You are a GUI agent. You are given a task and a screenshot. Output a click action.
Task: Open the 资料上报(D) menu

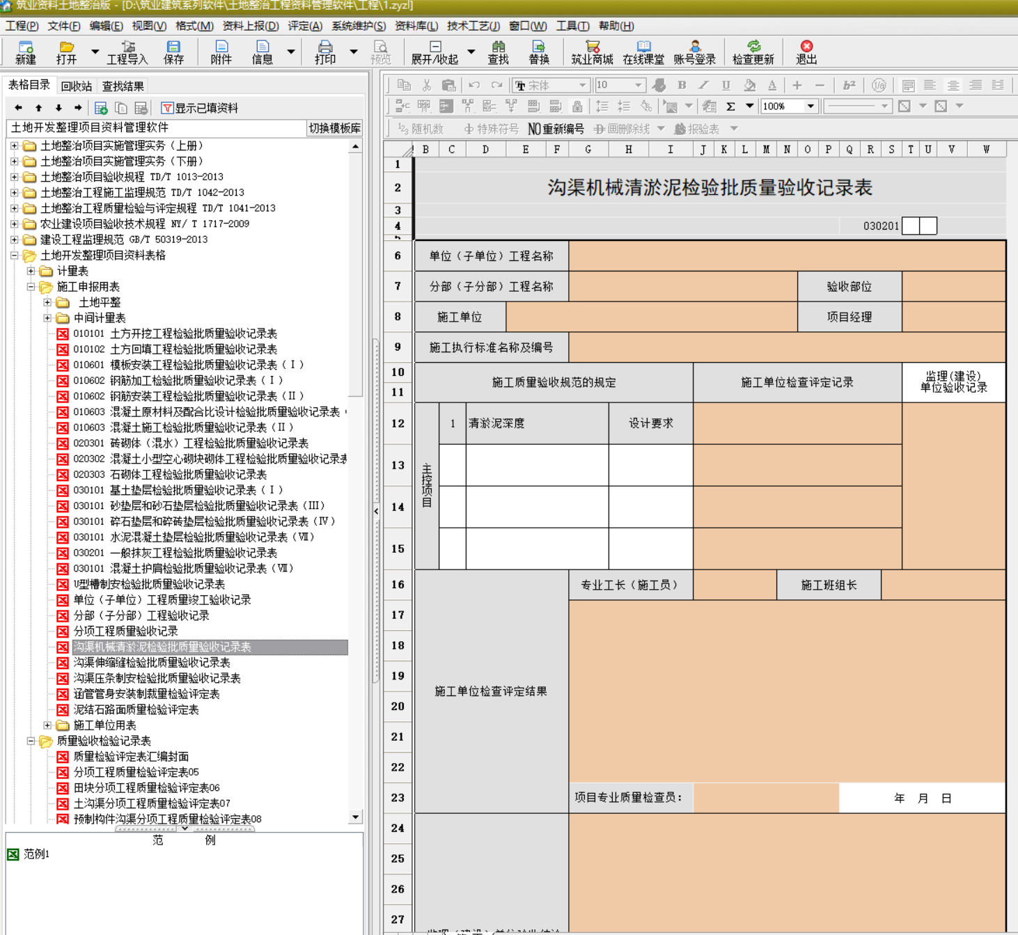tap(250, 26)
